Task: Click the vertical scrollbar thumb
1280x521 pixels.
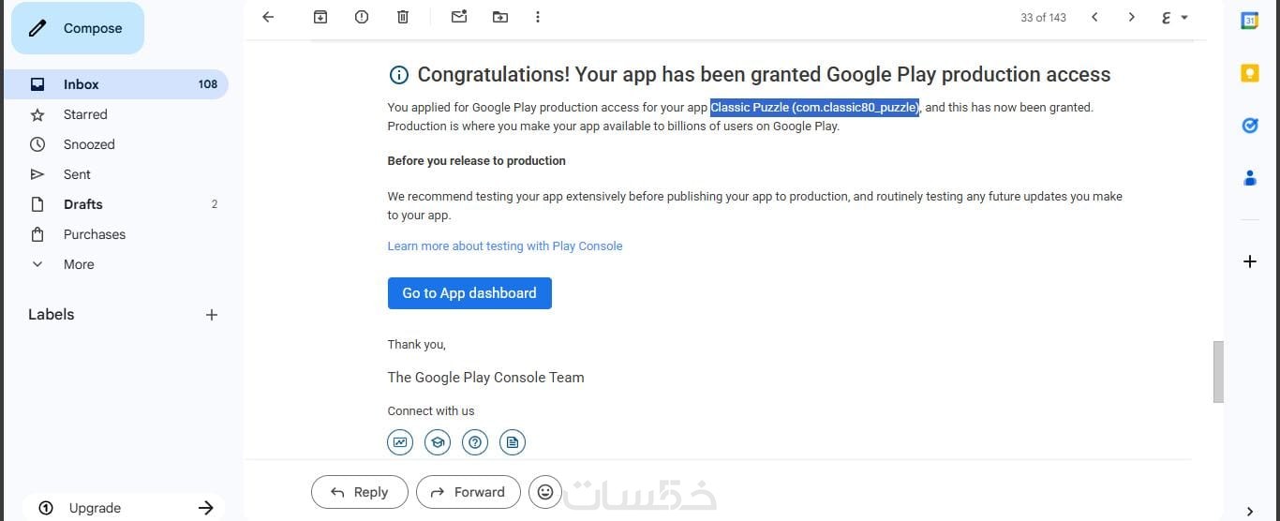Action: [1218, 371]
